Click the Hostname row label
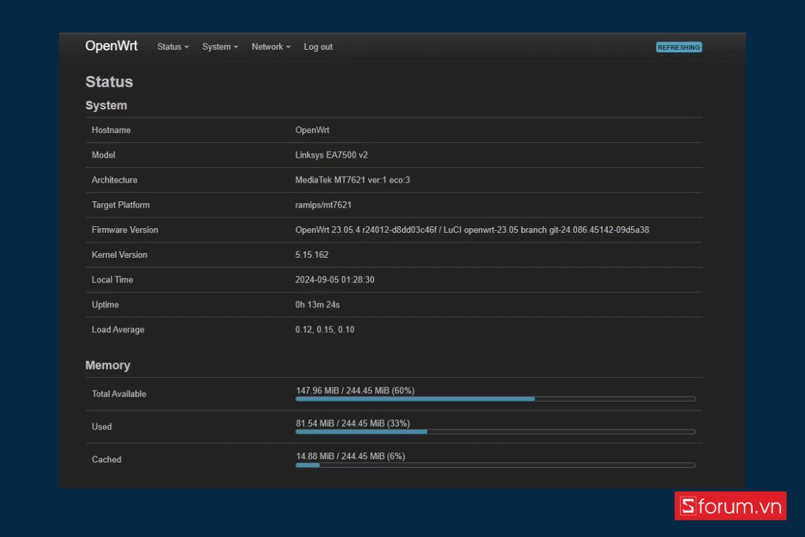Image resolution: width=805 pixels, height=537 pixels. [x=111, y=130]
